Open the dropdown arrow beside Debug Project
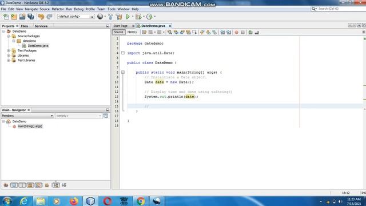This screenshot has height=206, width=366. (144, 17)
